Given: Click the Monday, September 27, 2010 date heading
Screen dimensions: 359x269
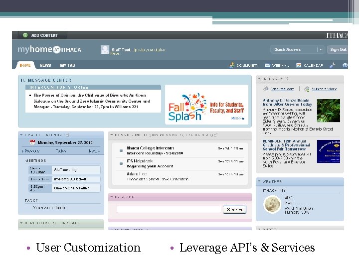Looking at the screenshot, I should tap(65, 142).
